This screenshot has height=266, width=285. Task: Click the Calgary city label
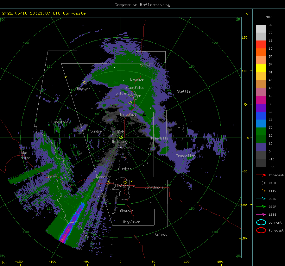pyautogui.click(x=123, y=186)
